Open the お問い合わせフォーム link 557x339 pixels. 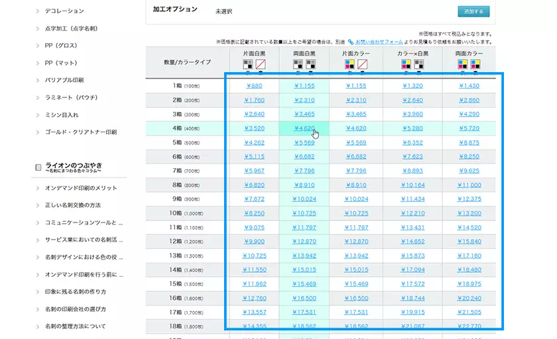pyautogui.click(x=379, y=42)
